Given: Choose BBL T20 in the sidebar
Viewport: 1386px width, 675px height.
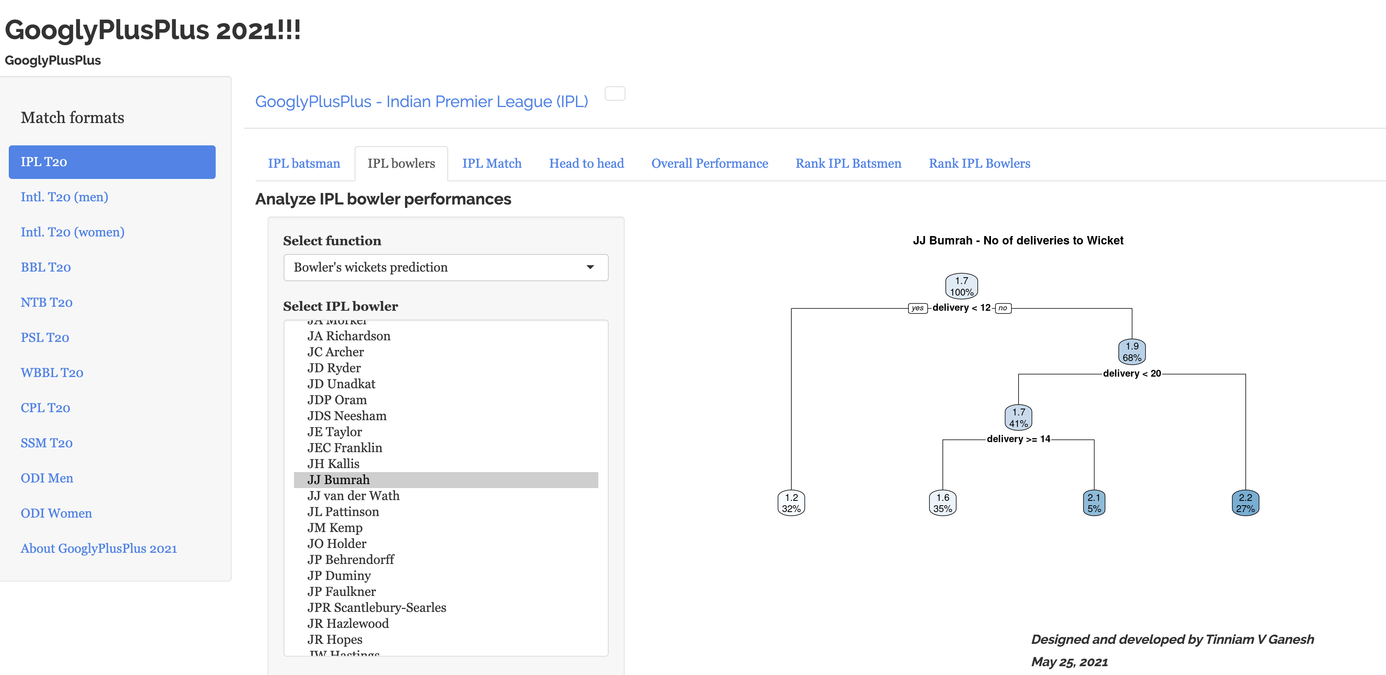Looking at the screenshot, I should 46,267.
